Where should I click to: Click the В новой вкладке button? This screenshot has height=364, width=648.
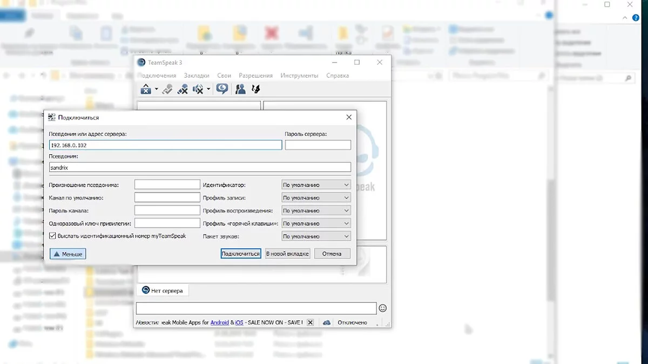click(287, 253)
